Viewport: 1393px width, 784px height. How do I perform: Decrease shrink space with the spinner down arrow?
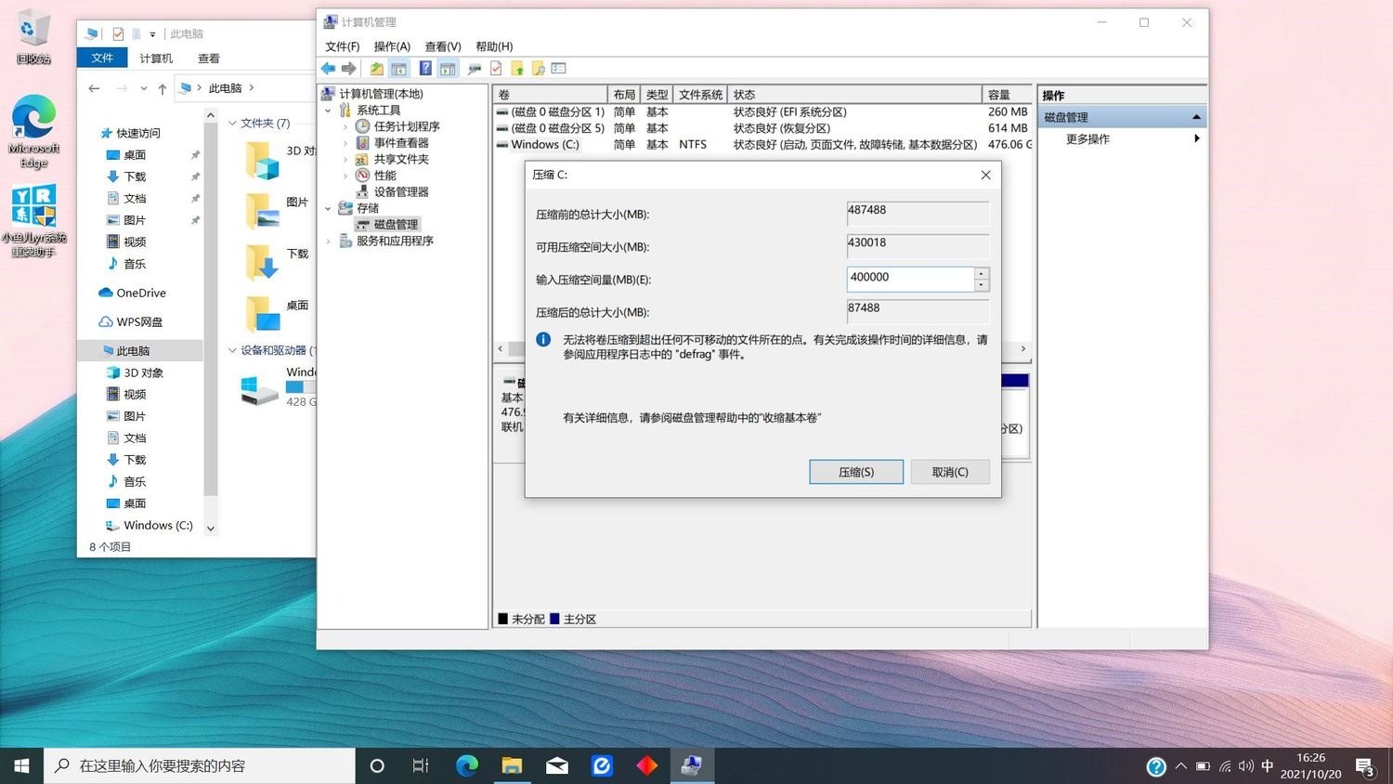pyautogui.click(x=982, y=285)
